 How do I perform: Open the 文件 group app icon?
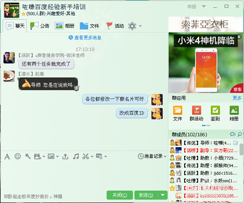click(x=177, y=113)
